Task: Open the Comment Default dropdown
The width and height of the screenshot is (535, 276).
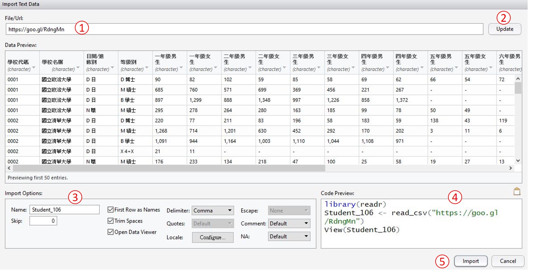Action: point(289,223)
